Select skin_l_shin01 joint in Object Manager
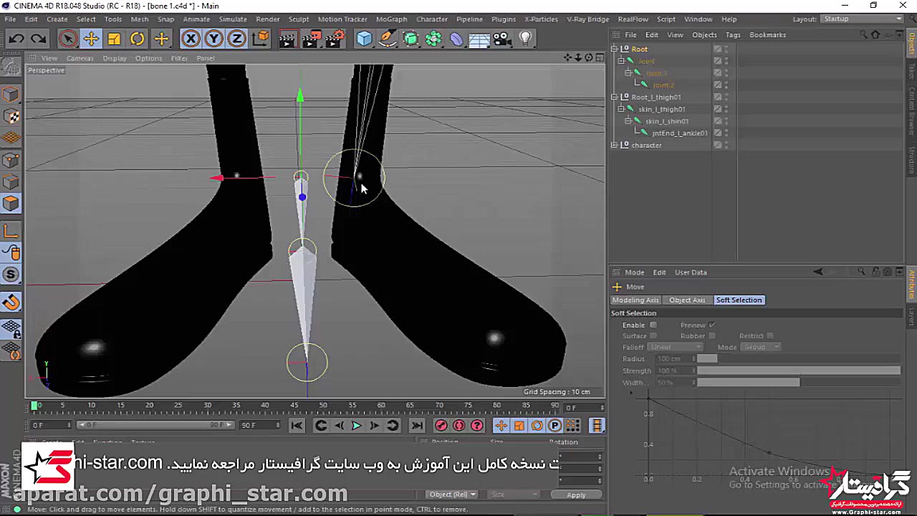Screen dimensions: 917x516 (x=666, y=121)
